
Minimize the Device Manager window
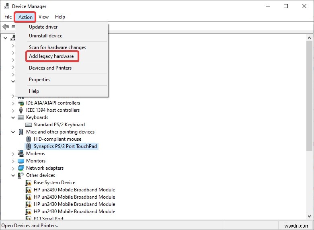click(268, 6)
